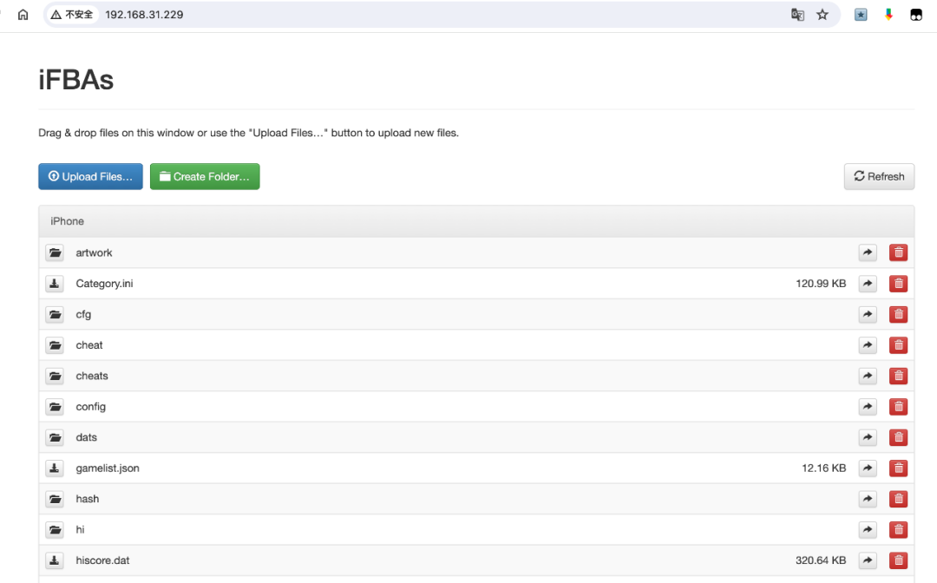
Task: Open the artwork folder name
Action: pos(94,252)
